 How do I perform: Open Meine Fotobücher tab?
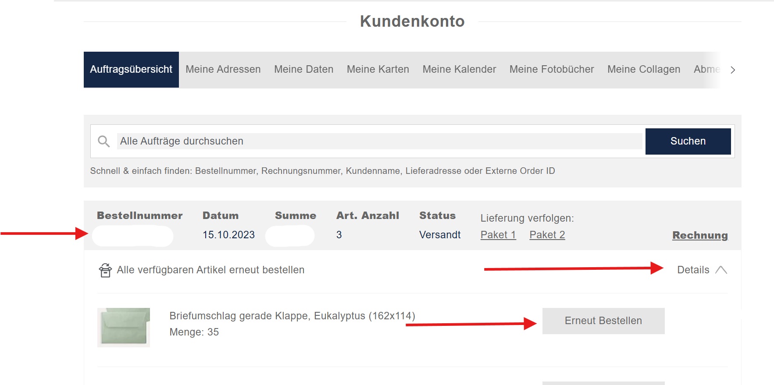pos(552,70)
